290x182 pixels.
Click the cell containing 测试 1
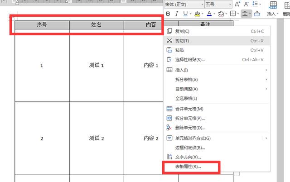(97, 65)
